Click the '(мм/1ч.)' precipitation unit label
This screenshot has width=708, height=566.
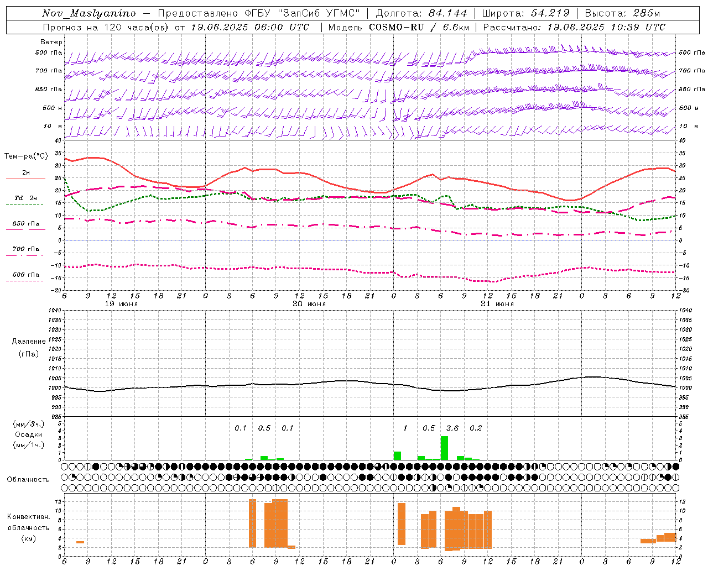coord(29,445)
